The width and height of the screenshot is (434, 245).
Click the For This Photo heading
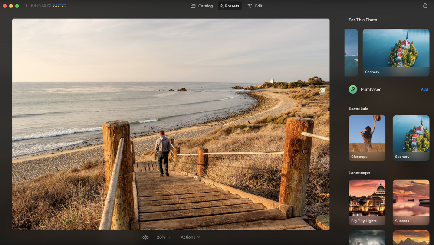(363, 20)
